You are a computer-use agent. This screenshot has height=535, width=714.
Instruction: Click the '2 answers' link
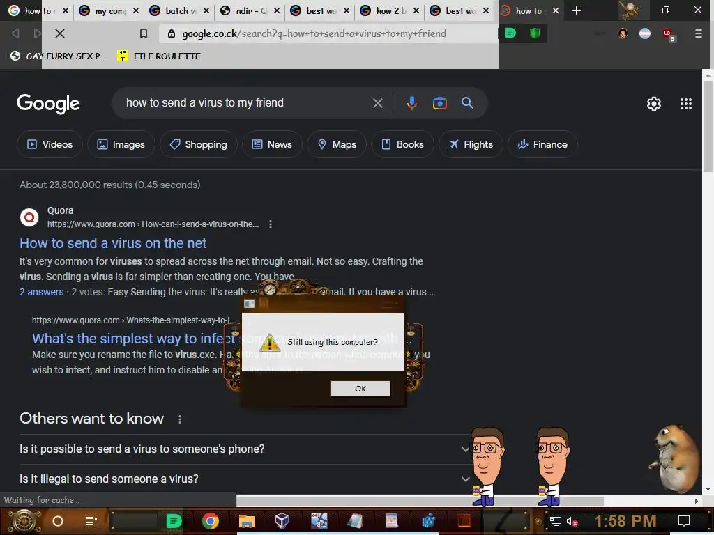coord(41,292)
